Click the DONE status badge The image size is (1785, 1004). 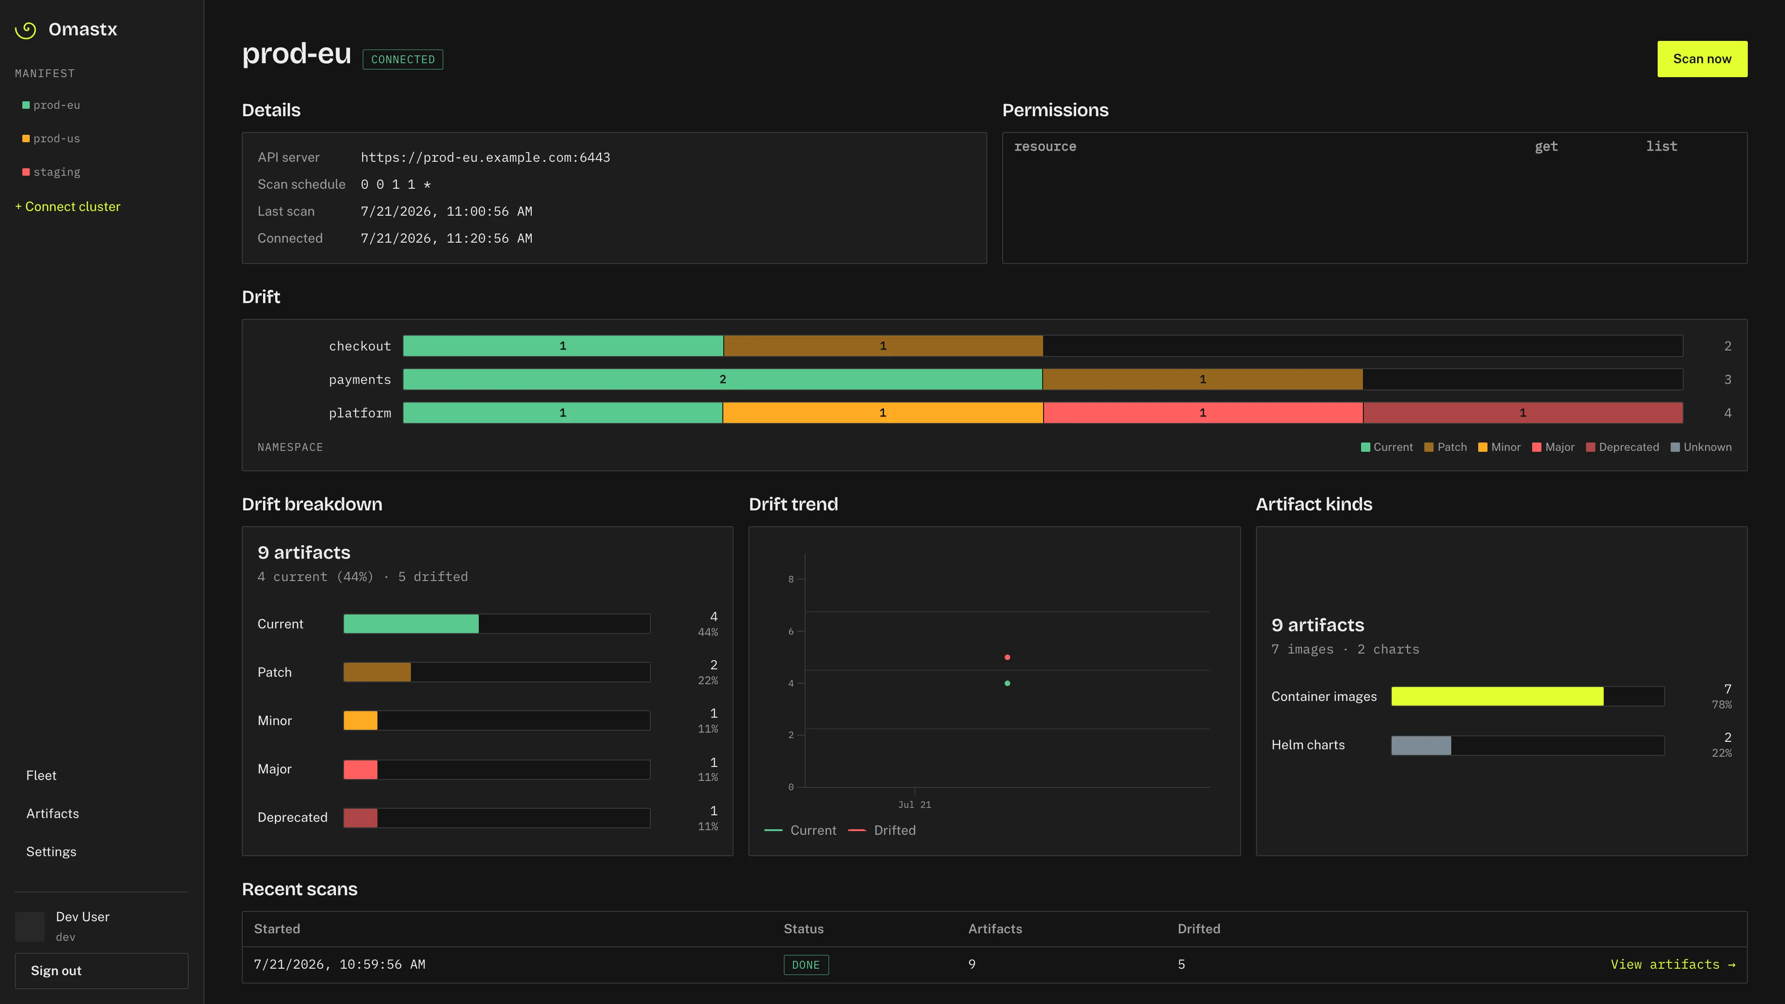pos(806,965)
